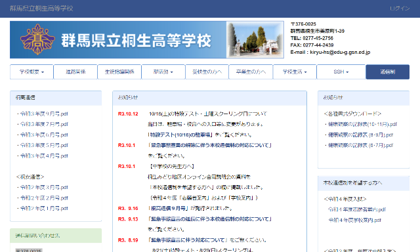Click the school crest logo in the banner
Screen dimensions: 420x252
(x=37, y=39)
